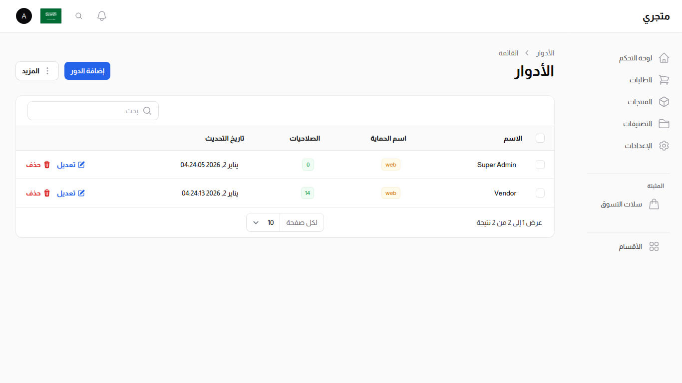Open the الطلبات (Orders) section icon
Image resolution: width=682 pixels, height=383 pixels.
tap(664, 80)
